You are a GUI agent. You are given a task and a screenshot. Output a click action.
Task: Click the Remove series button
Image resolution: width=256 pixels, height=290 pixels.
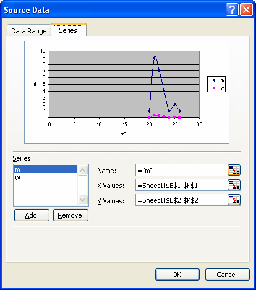pos(70,215)
